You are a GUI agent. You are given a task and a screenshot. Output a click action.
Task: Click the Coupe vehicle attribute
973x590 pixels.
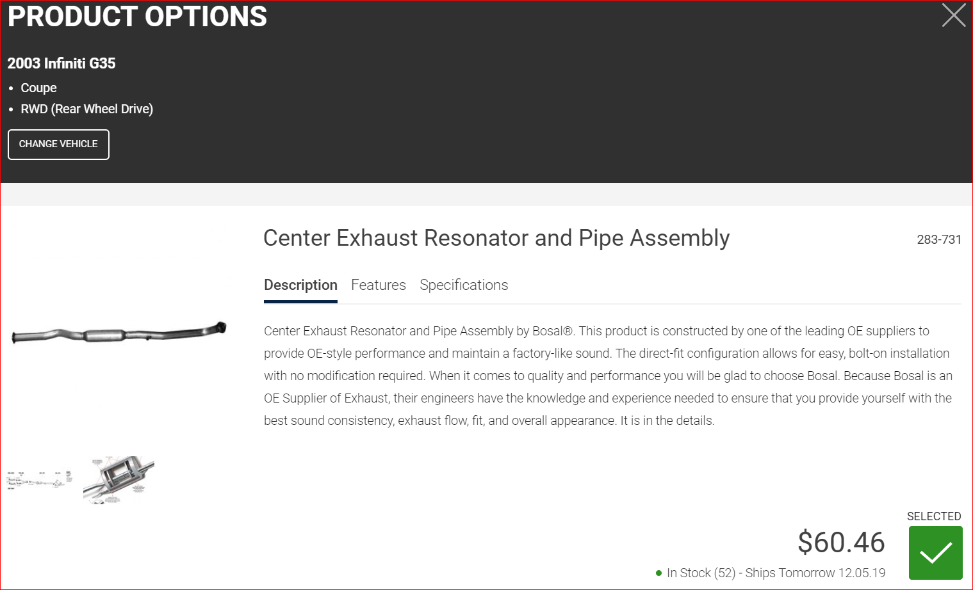pyautogui.click(x=38, y=88)
